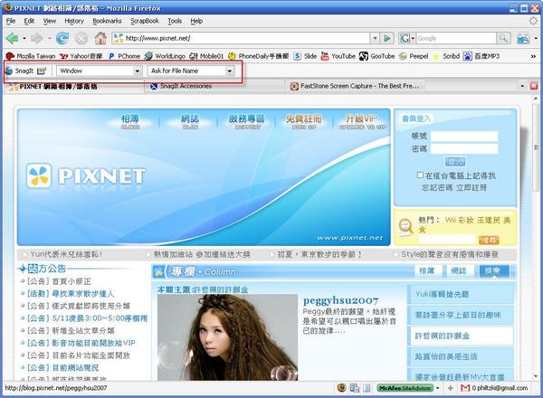Image resolution: width=543 pixels, height=398 pixels.
Task: Open the peggyhsu2007 blog link
Action: [x=341, y=300]
